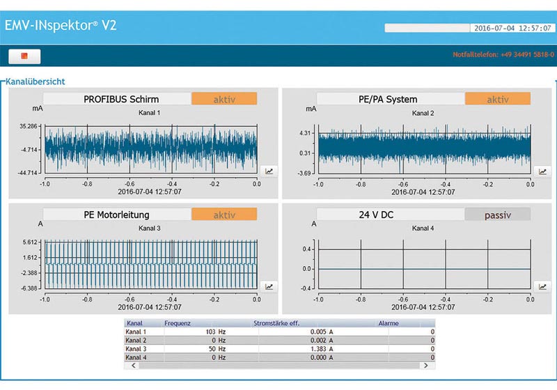Open chart detail for Kanal 2 PE/PA System
Image resolution: width=557 pixels, height=390 pixels.
pos(543,171)
